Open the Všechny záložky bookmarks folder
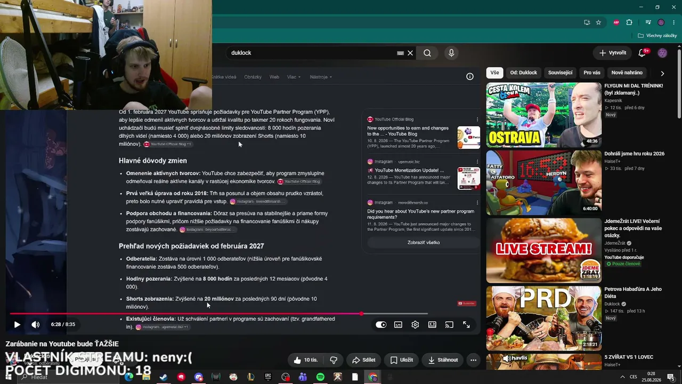Viewport: 682px width, 384px height. [x=657, y=36]
